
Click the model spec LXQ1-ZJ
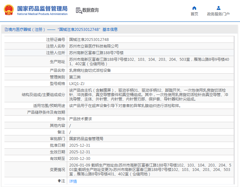[x=77, y=84]
